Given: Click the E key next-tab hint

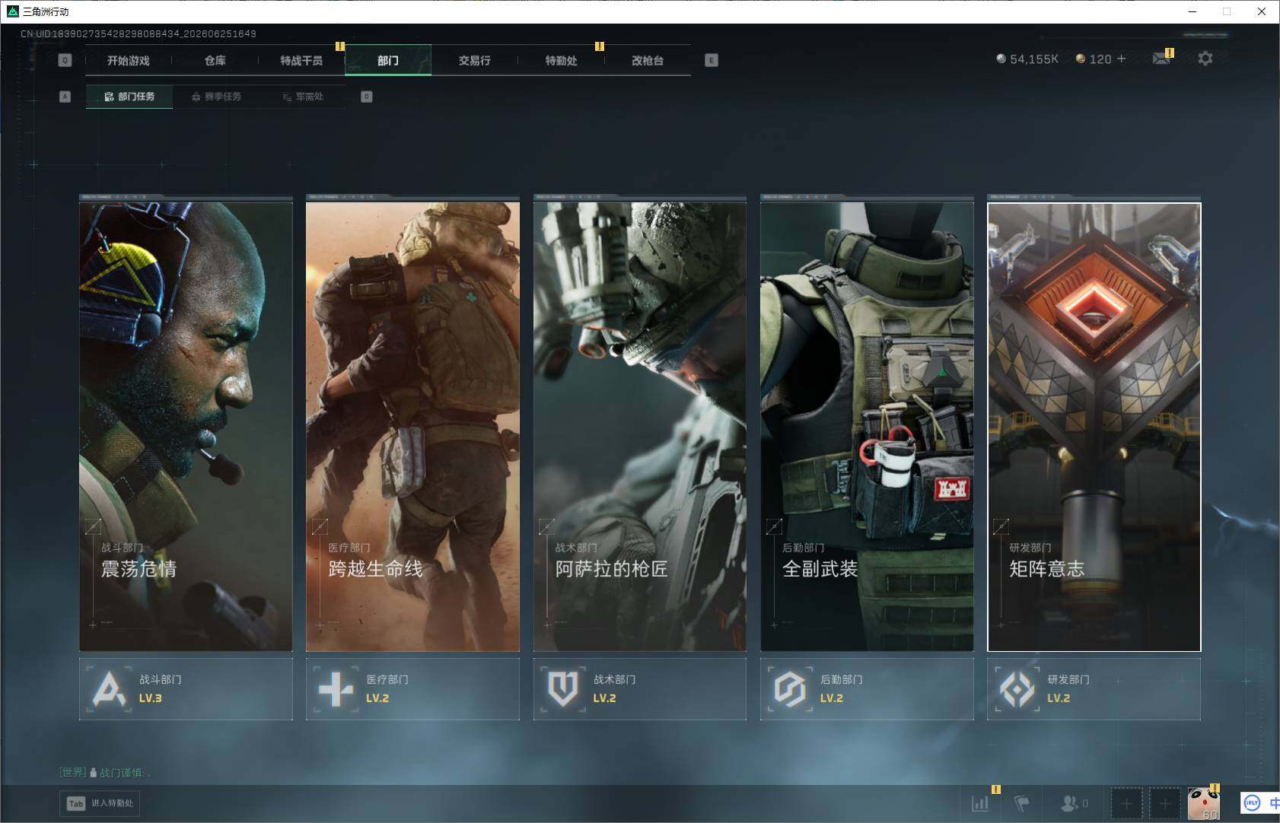Looking at the screenshot, I should pos(712,60).
